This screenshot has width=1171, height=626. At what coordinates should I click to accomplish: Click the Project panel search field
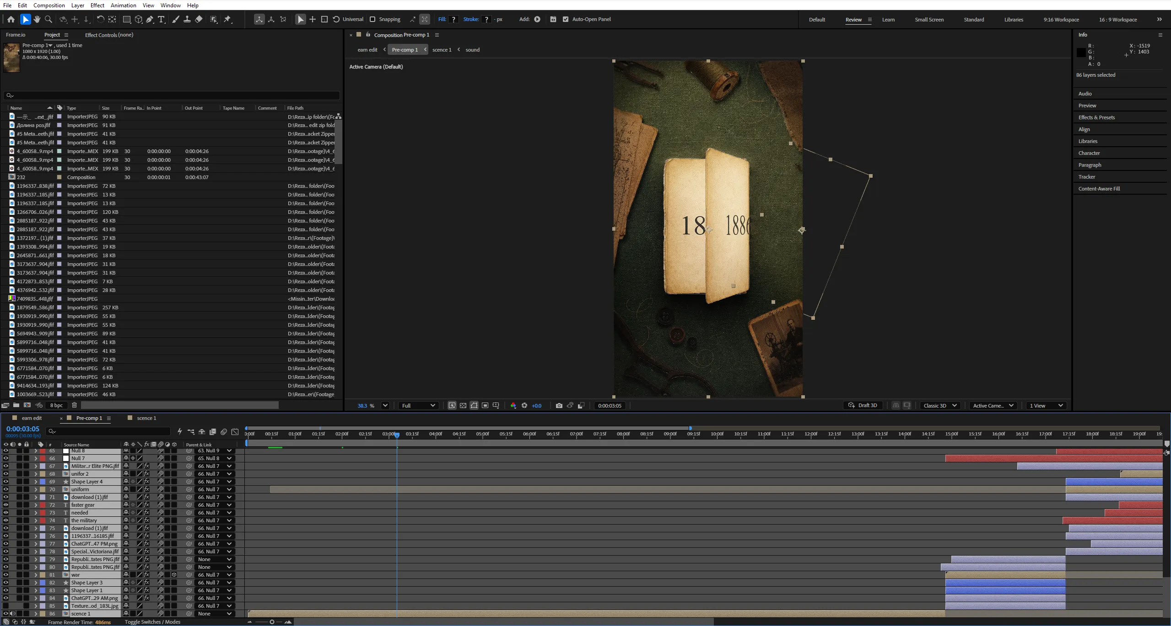(x=172, y=95)
